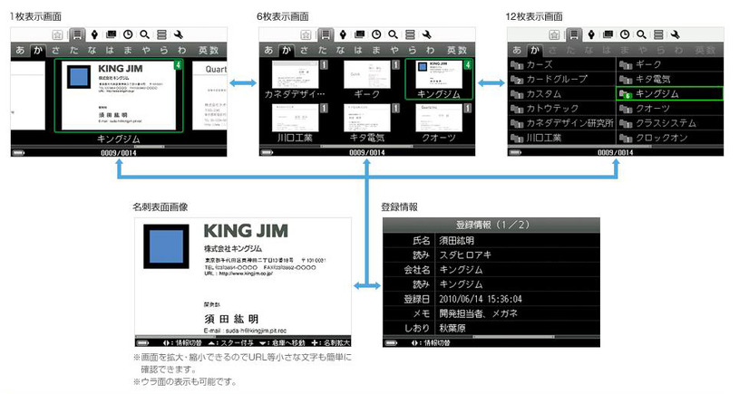The width and height of the screenshot is (749, 394).
Task: Select カネダデザイン研究所 row in 12枚表示画面 list
Action: tap(562, 123)
